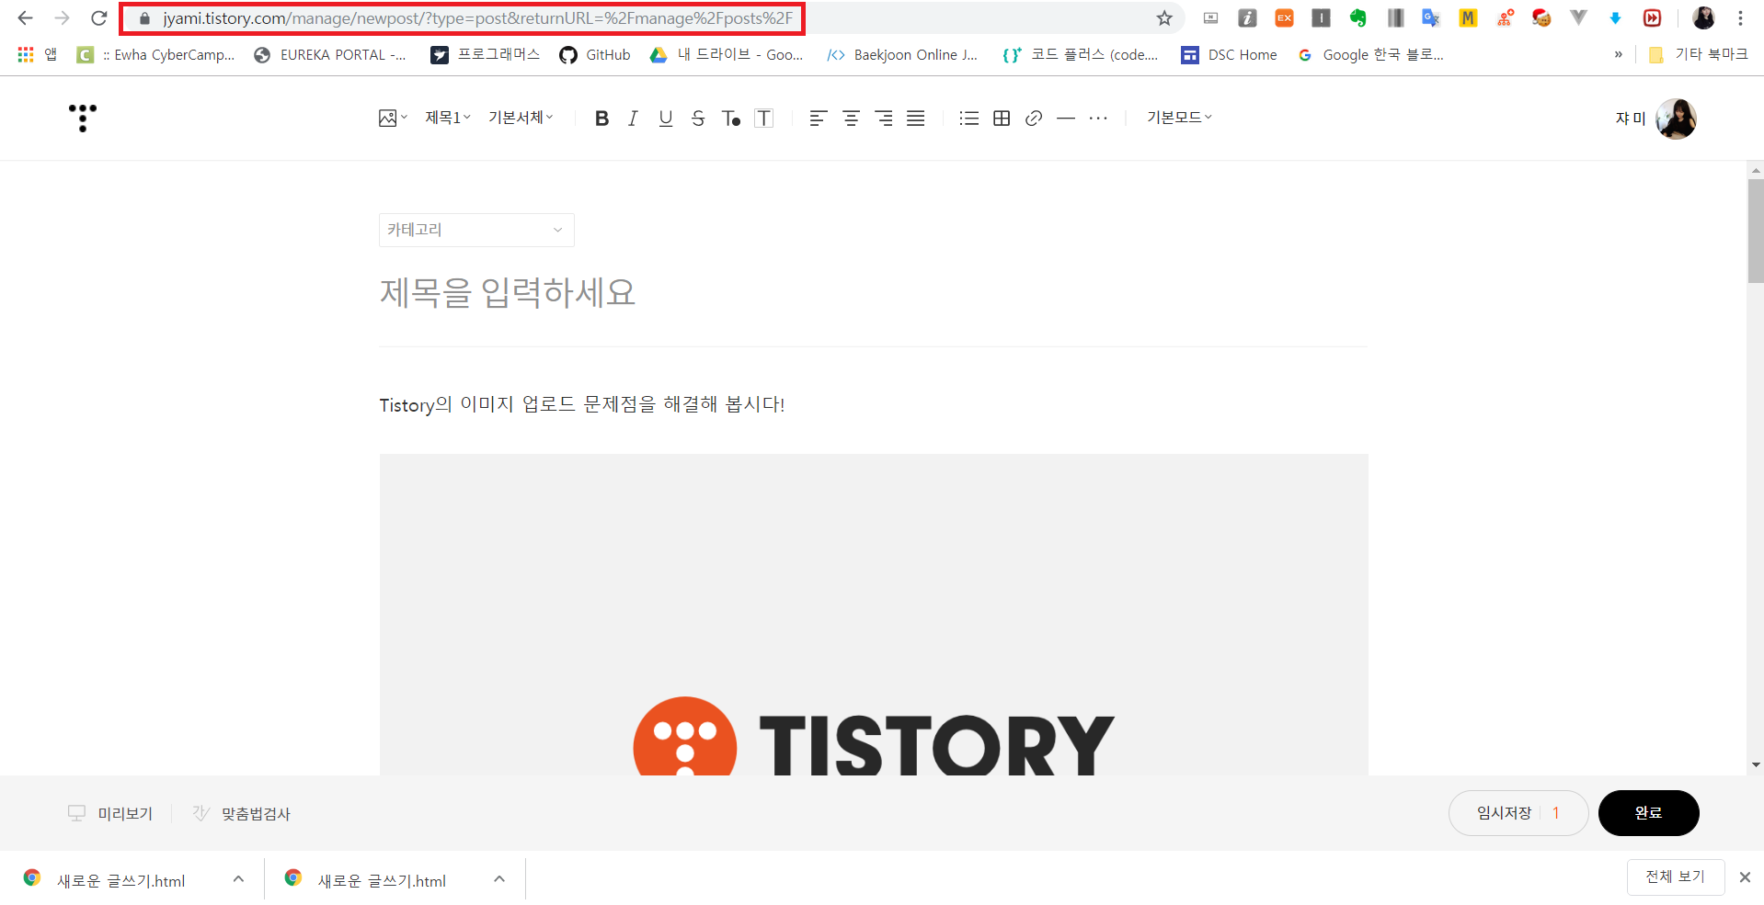
Task: Click the body text about Tistory image upload
Action: point(582,404)
